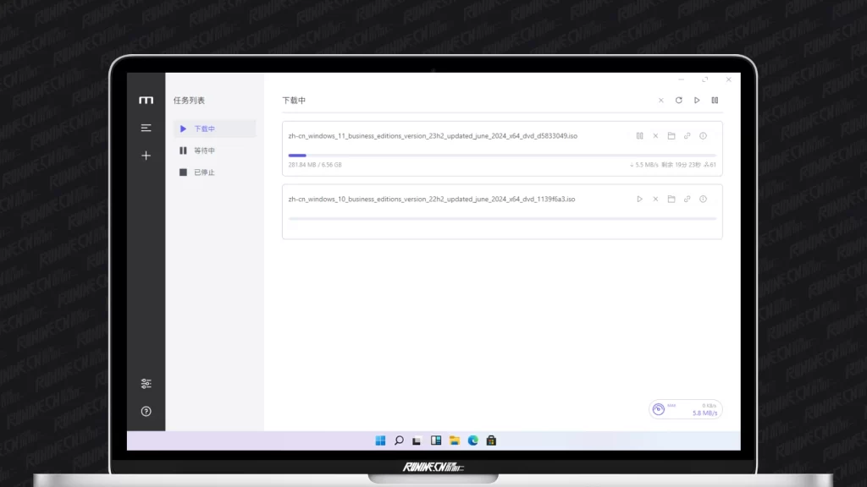The image size is (867, 487).
Task: Show Windows 11 ISO file in folder
Action: pos(671,136)
